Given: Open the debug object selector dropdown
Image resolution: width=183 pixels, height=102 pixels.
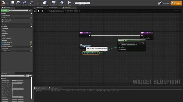Looking at the screenshot, I should [x=82, y=3].
